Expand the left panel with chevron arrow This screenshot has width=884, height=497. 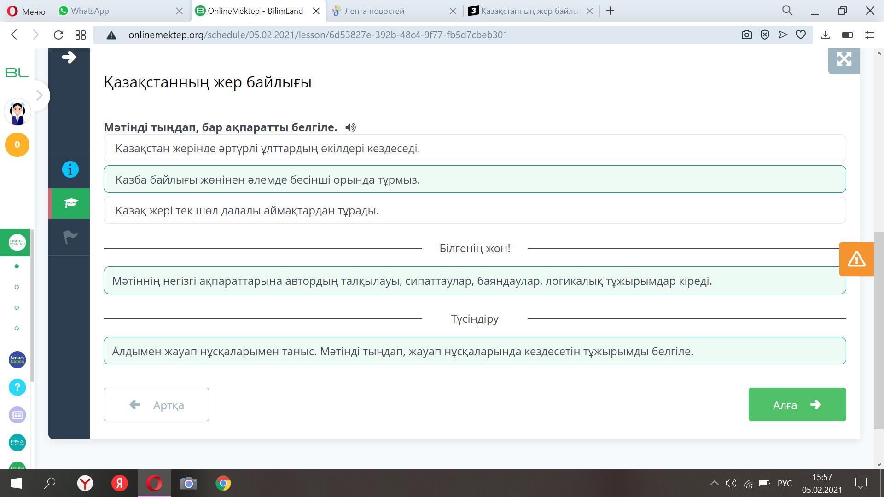click(40, 96)
